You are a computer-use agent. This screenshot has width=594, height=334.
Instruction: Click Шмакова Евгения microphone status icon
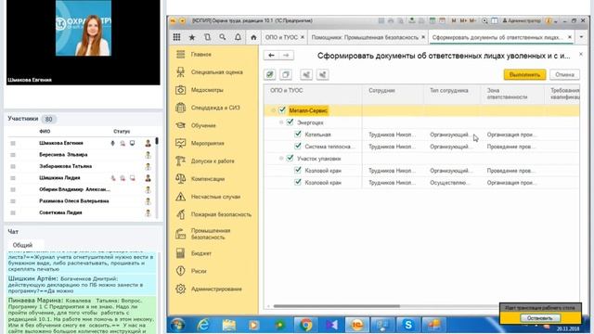112,143
